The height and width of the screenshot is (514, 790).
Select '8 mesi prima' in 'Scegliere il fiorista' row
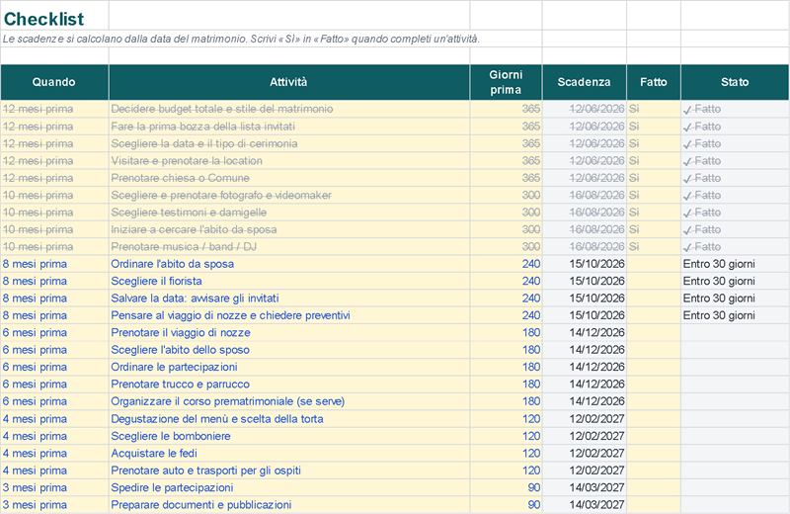tap(54, 281)
